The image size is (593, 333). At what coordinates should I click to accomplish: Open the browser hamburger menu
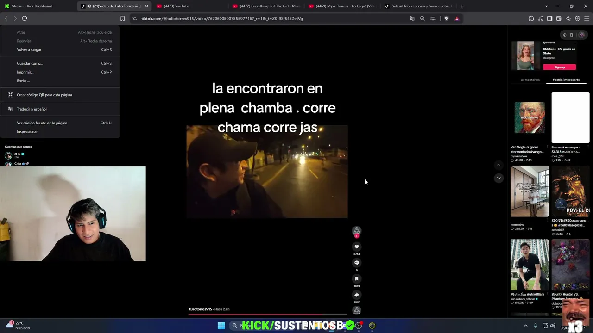tap(587, 18)
